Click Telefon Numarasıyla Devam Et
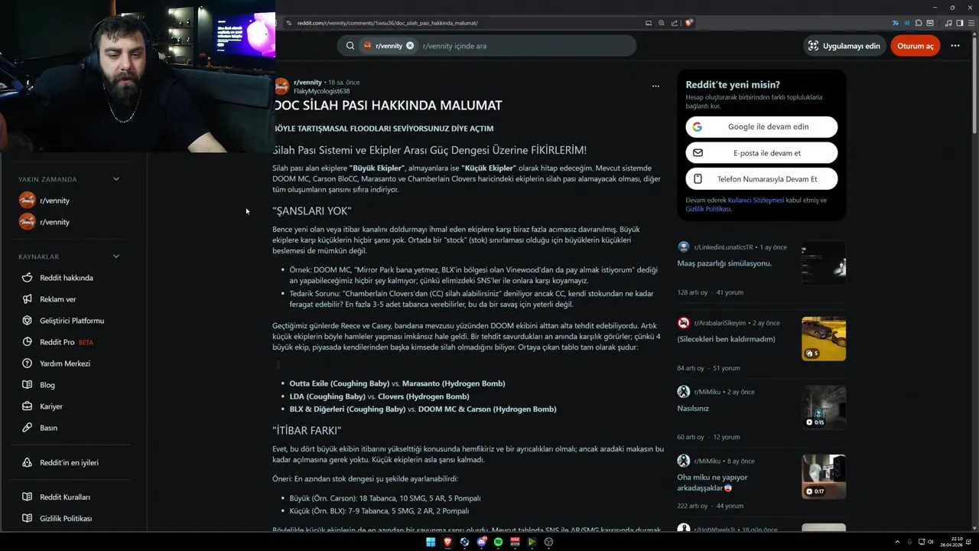 tap(761, 179)
